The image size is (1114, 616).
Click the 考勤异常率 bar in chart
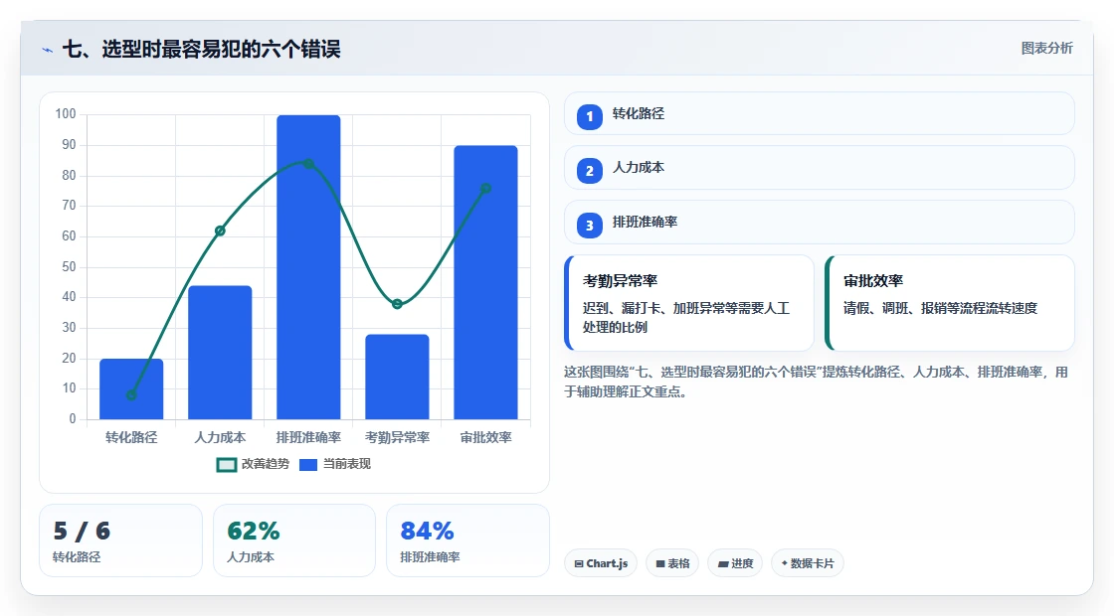[x=397, y=377]
